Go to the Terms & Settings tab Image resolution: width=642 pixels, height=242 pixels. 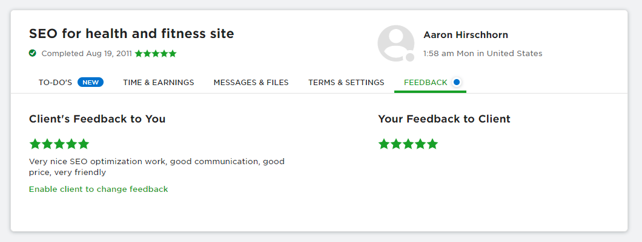[x=346, y=82]
